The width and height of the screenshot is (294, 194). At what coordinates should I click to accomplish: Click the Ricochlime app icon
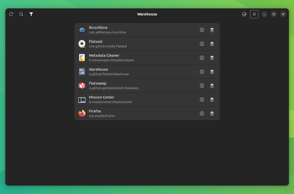pyautogui.click(x=82, y=30)
